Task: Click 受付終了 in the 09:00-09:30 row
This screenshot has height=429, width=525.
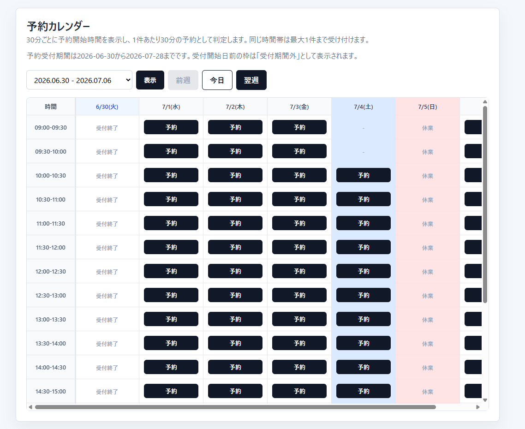Action: (x=107, y=128)
